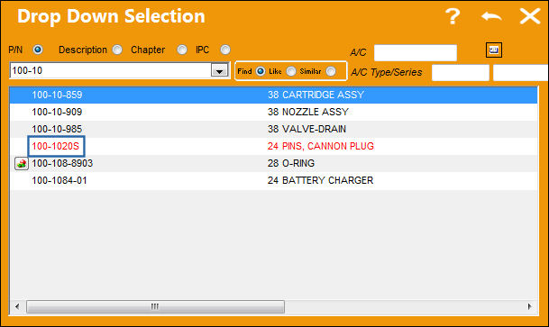Select red part number 100-1020S

56,146
